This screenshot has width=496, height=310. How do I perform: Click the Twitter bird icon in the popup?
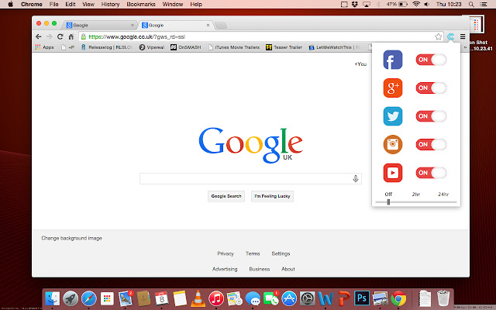pos(393,116)
